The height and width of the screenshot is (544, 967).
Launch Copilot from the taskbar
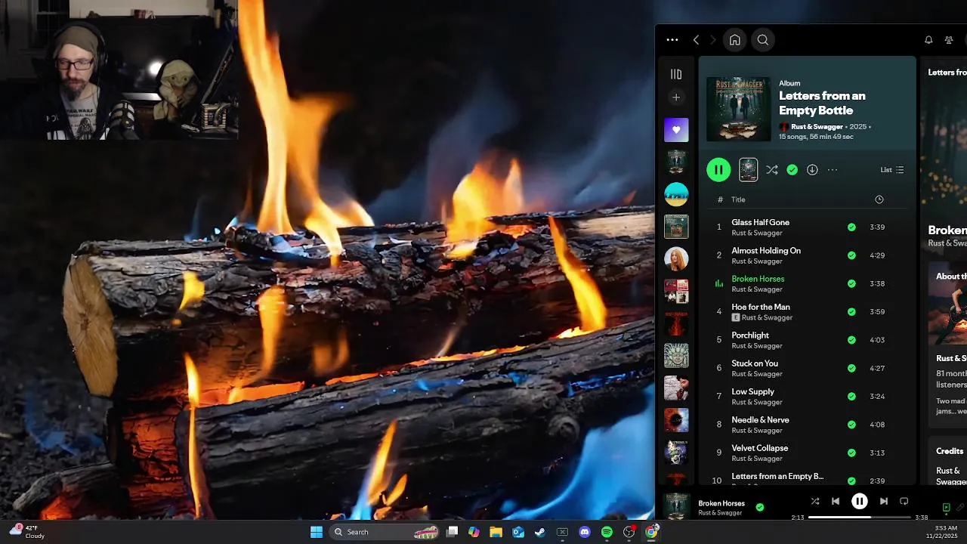474,532
